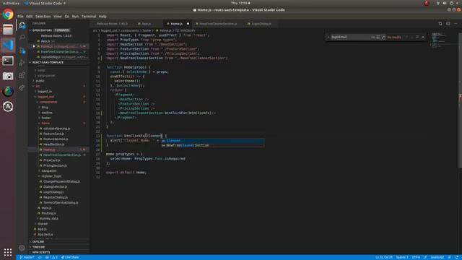
Task: Click the synchronize changes status icon
Action: point(40,257)
